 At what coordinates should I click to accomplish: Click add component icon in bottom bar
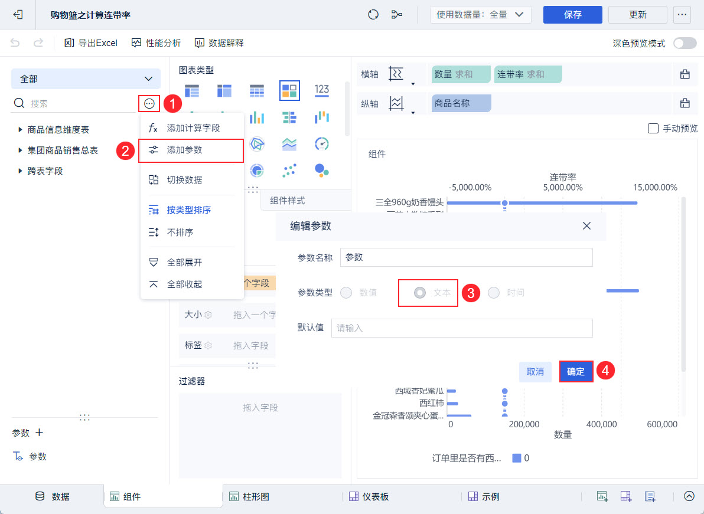(x=602, y=496)
